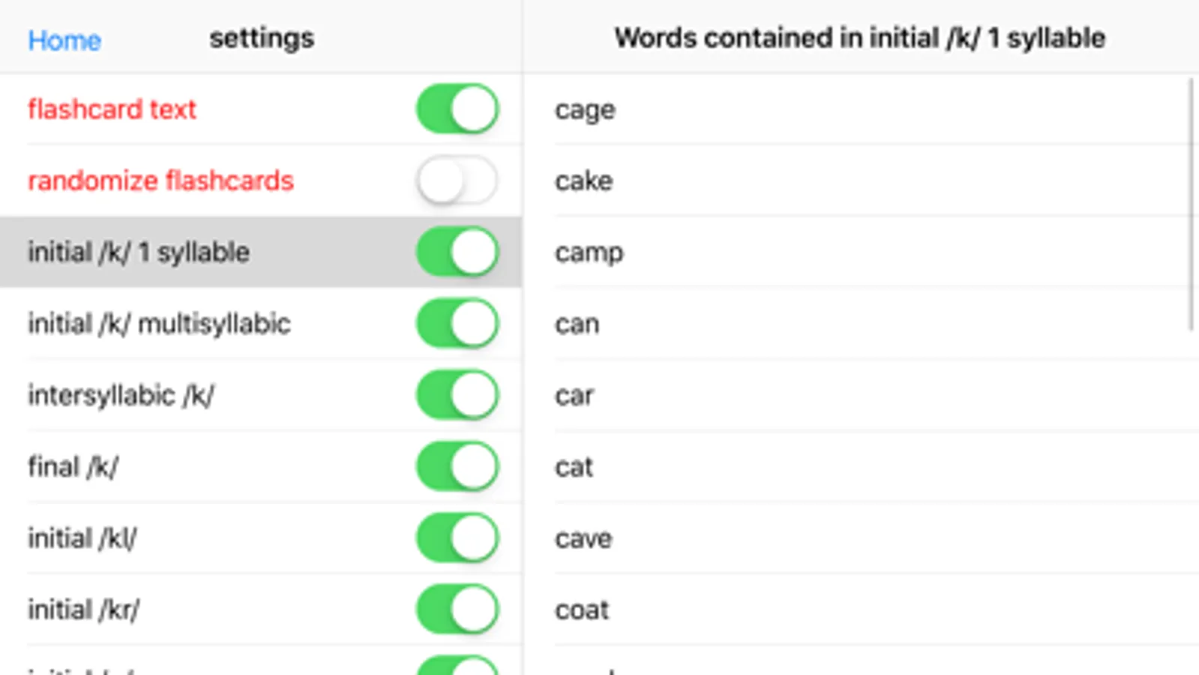Open the word cat entry
This screenshot has height=675, width=1199.
coord(574,466)
